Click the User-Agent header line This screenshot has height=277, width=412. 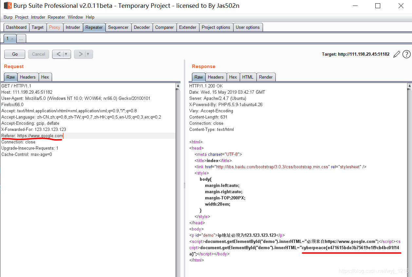click(76, 98)
